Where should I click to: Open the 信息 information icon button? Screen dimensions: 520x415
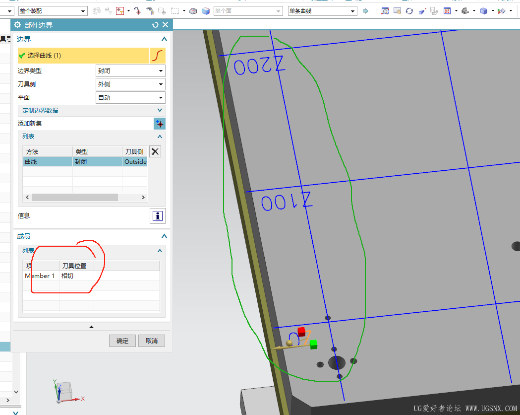click(158, 216)
